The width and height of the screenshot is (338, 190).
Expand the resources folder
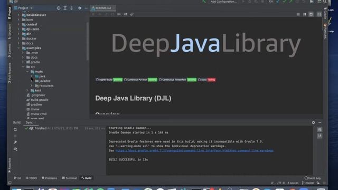pos(32,85)
